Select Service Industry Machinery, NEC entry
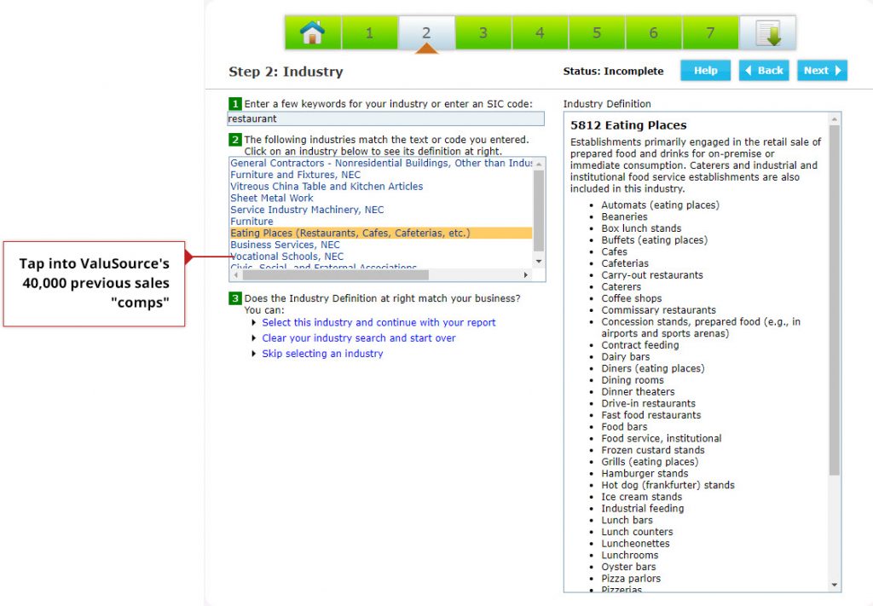The width and height of the screenshot is (873, 606). [x=307, y=210]
